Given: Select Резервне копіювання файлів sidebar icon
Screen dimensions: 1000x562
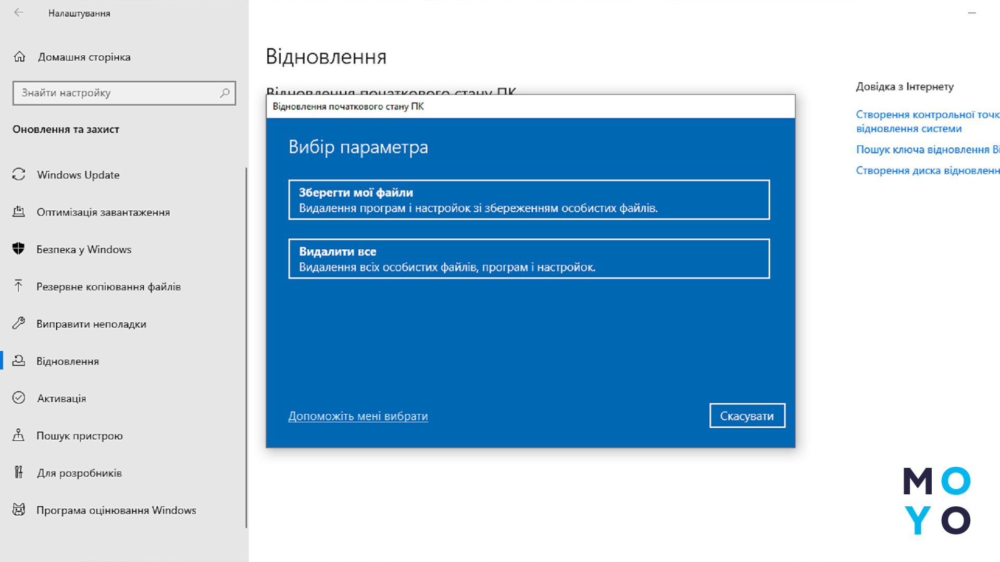Looking at the screenshot, I should pyautogui.click(x=19, y=286).
